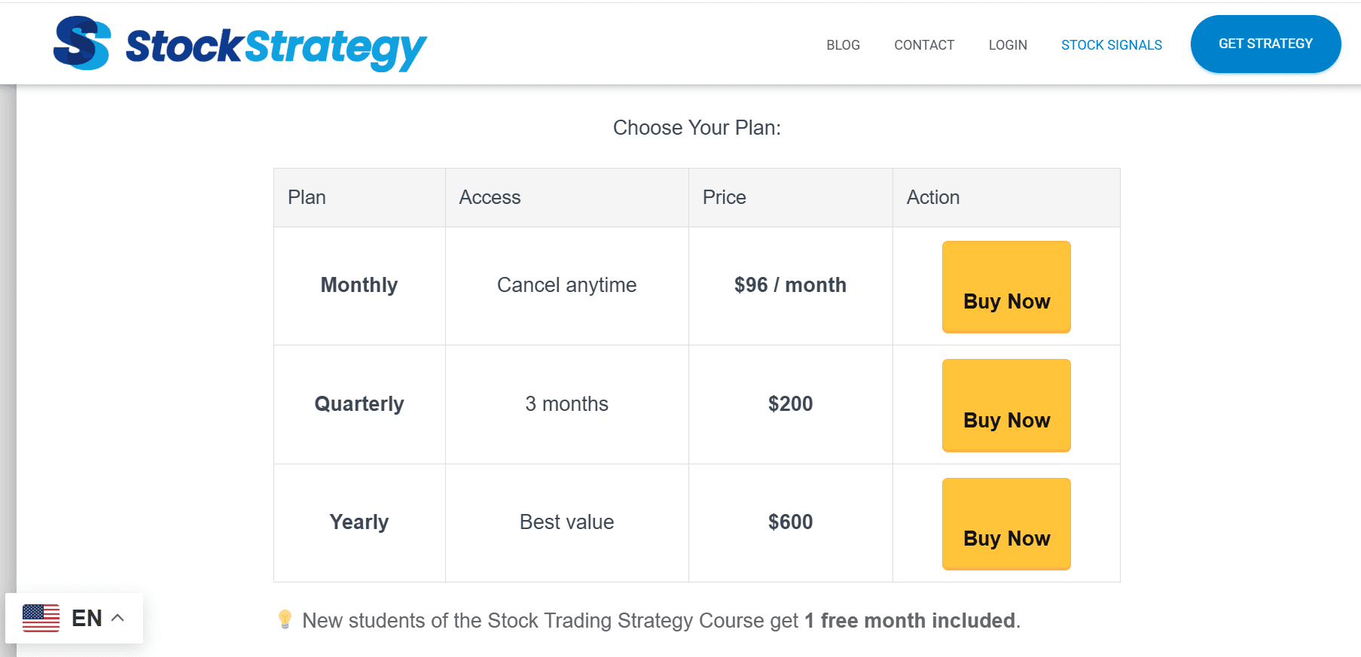Expand the EN language selector chevron
The width and height of the screenshot is (1361, 657).
118,618
